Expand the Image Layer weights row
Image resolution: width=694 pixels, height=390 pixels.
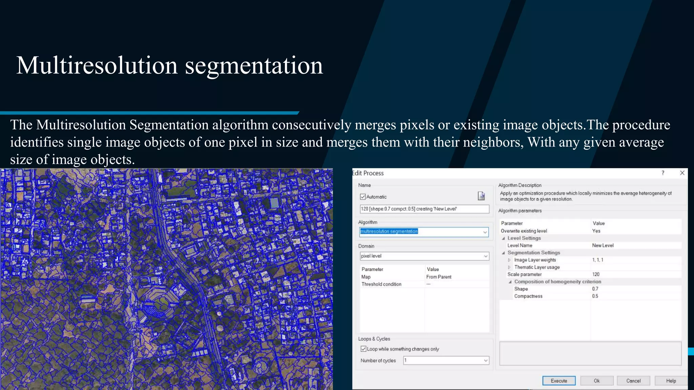tap(509, 260)
